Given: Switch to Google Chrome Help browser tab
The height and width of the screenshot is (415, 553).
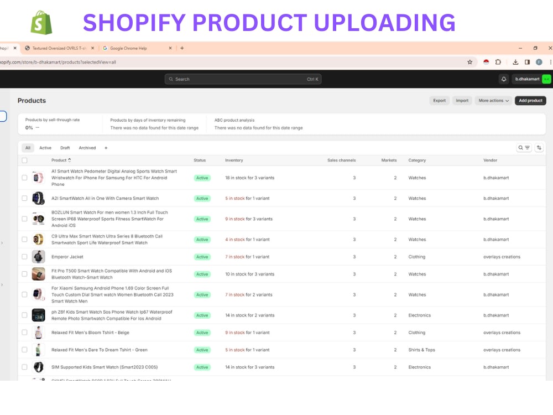Looking at the screenshot, I should pyautogui.click(x=128, y=48).
